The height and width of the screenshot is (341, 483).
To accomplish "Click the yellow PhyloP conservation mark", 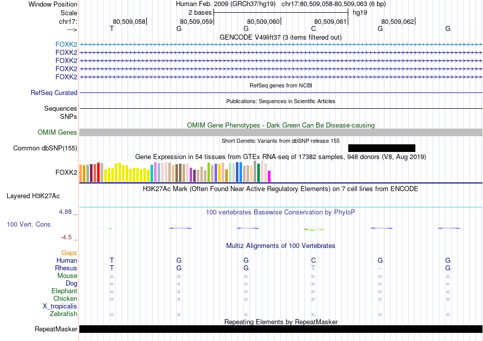I will tap(313, 229).
